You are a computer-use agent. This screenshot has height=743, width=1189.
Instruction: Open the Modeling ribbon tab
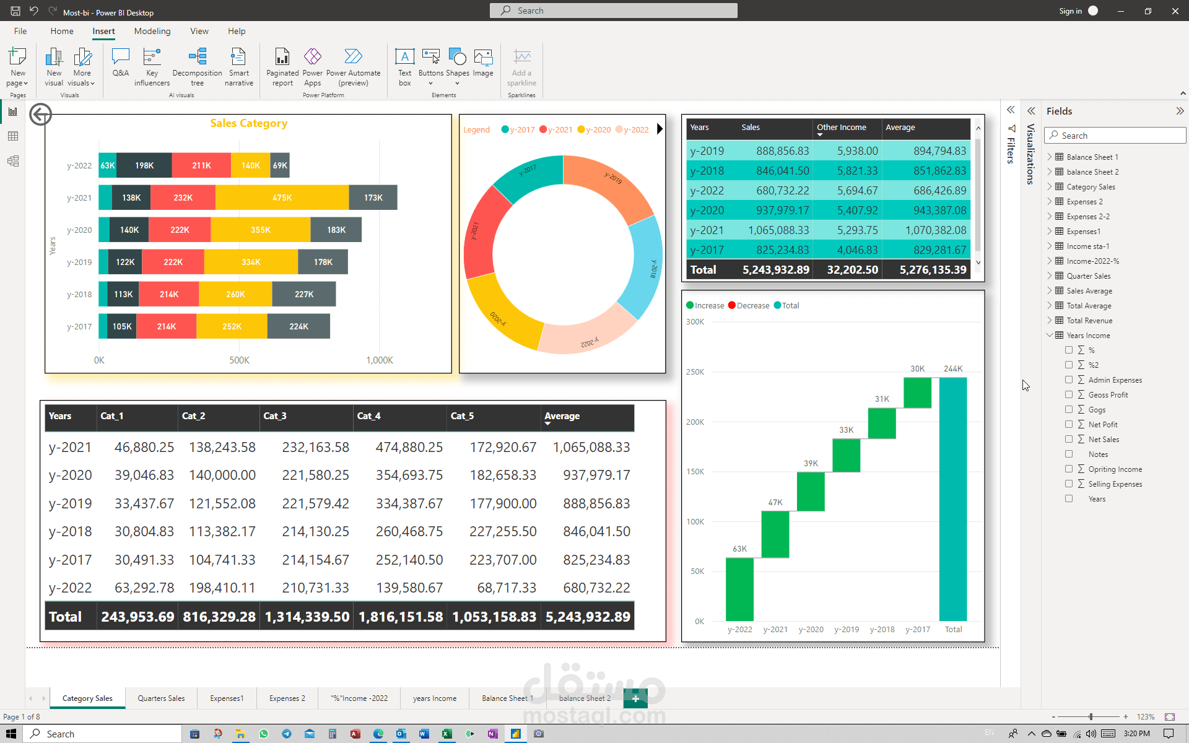point(152,31)
